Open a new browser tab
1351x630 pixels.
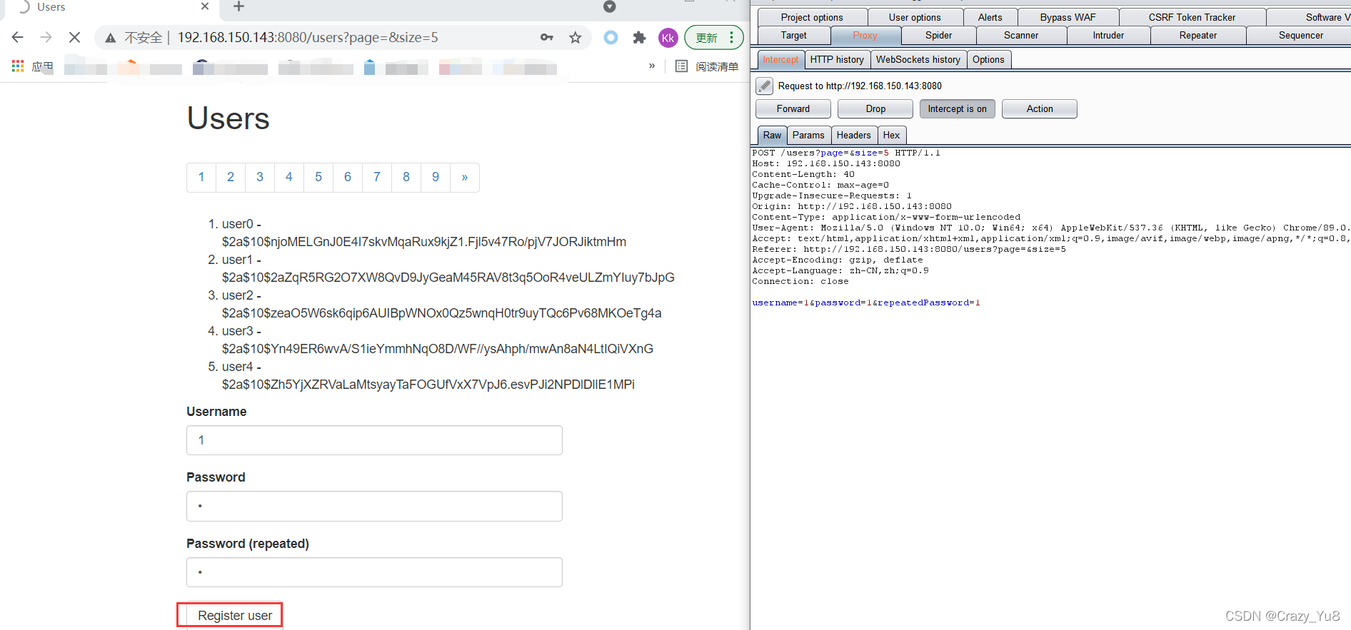point(238,6)
